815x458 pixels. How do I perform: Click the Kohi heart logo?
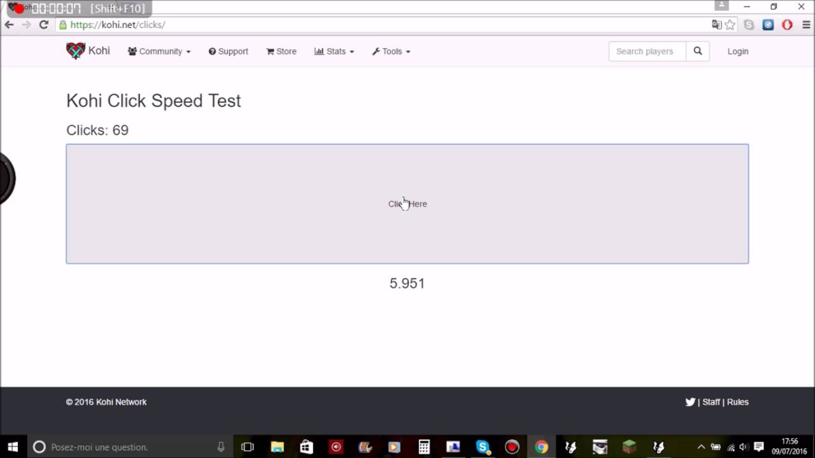(76, 51)
